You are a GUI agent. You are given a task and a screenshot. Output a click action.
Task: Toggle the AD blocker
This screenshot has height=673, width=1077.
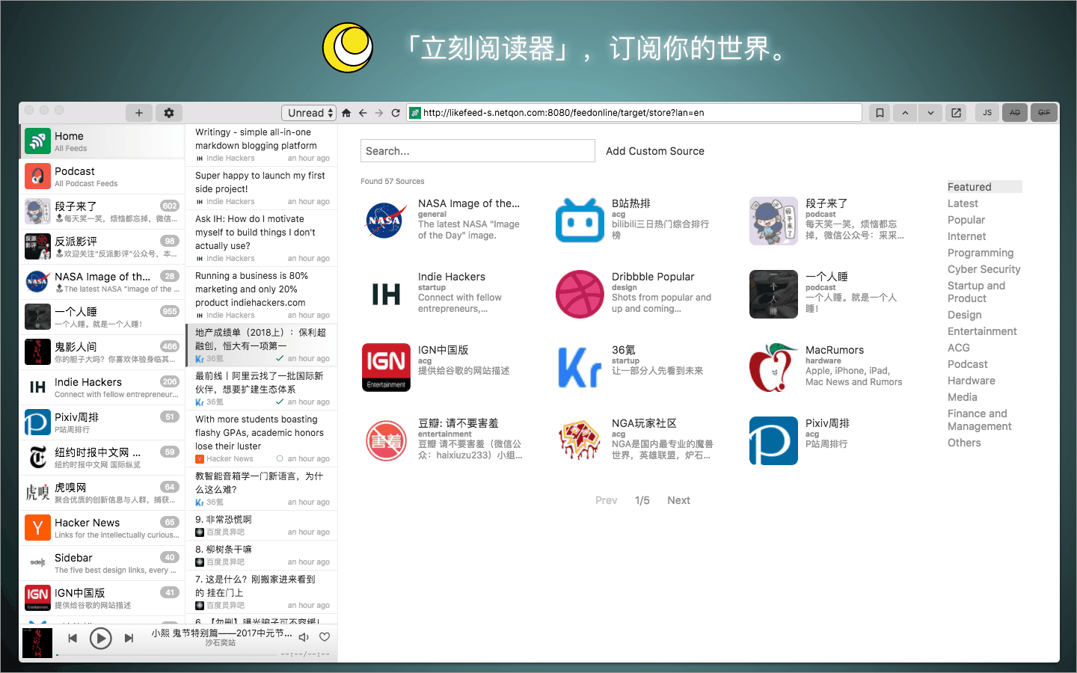[x=1015, y=112]
